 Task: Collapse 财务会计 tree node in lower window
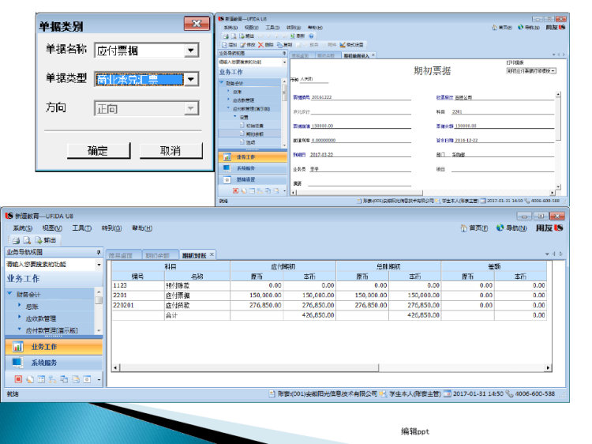(10, 294)
